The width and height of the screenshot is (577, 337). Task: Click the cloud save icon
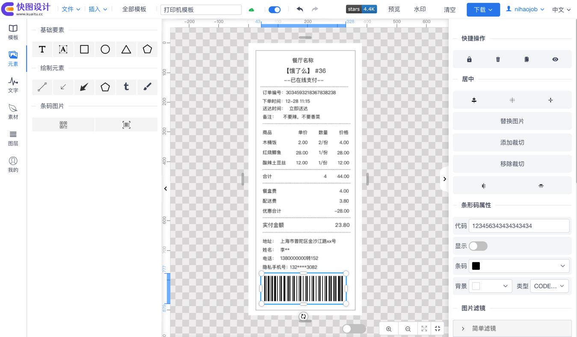click(252, 9)
